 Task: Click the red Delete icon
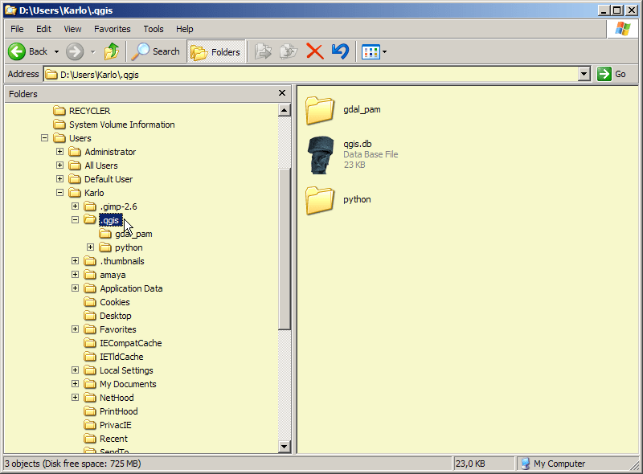coord(315,51)
